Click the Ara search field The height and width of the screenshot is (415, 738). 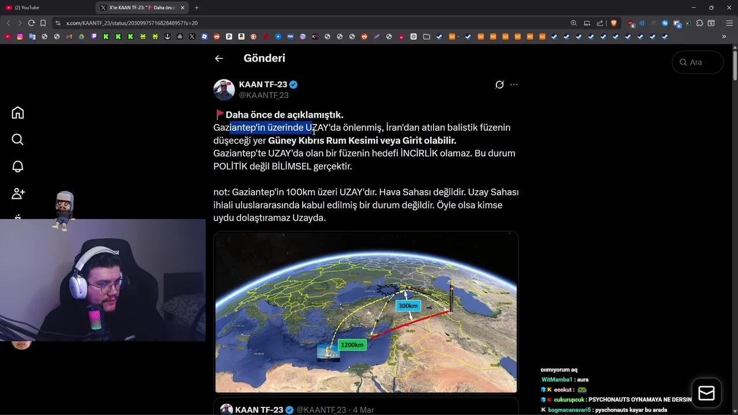tap(698, 62)
